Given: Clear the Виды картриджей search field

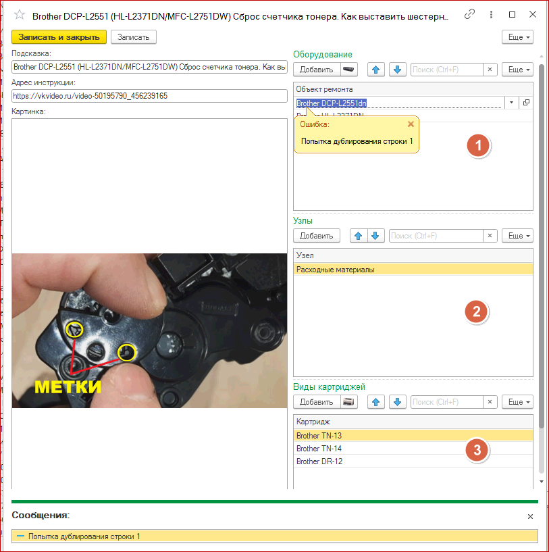Looking at the screenshot, I should (490, 402).
